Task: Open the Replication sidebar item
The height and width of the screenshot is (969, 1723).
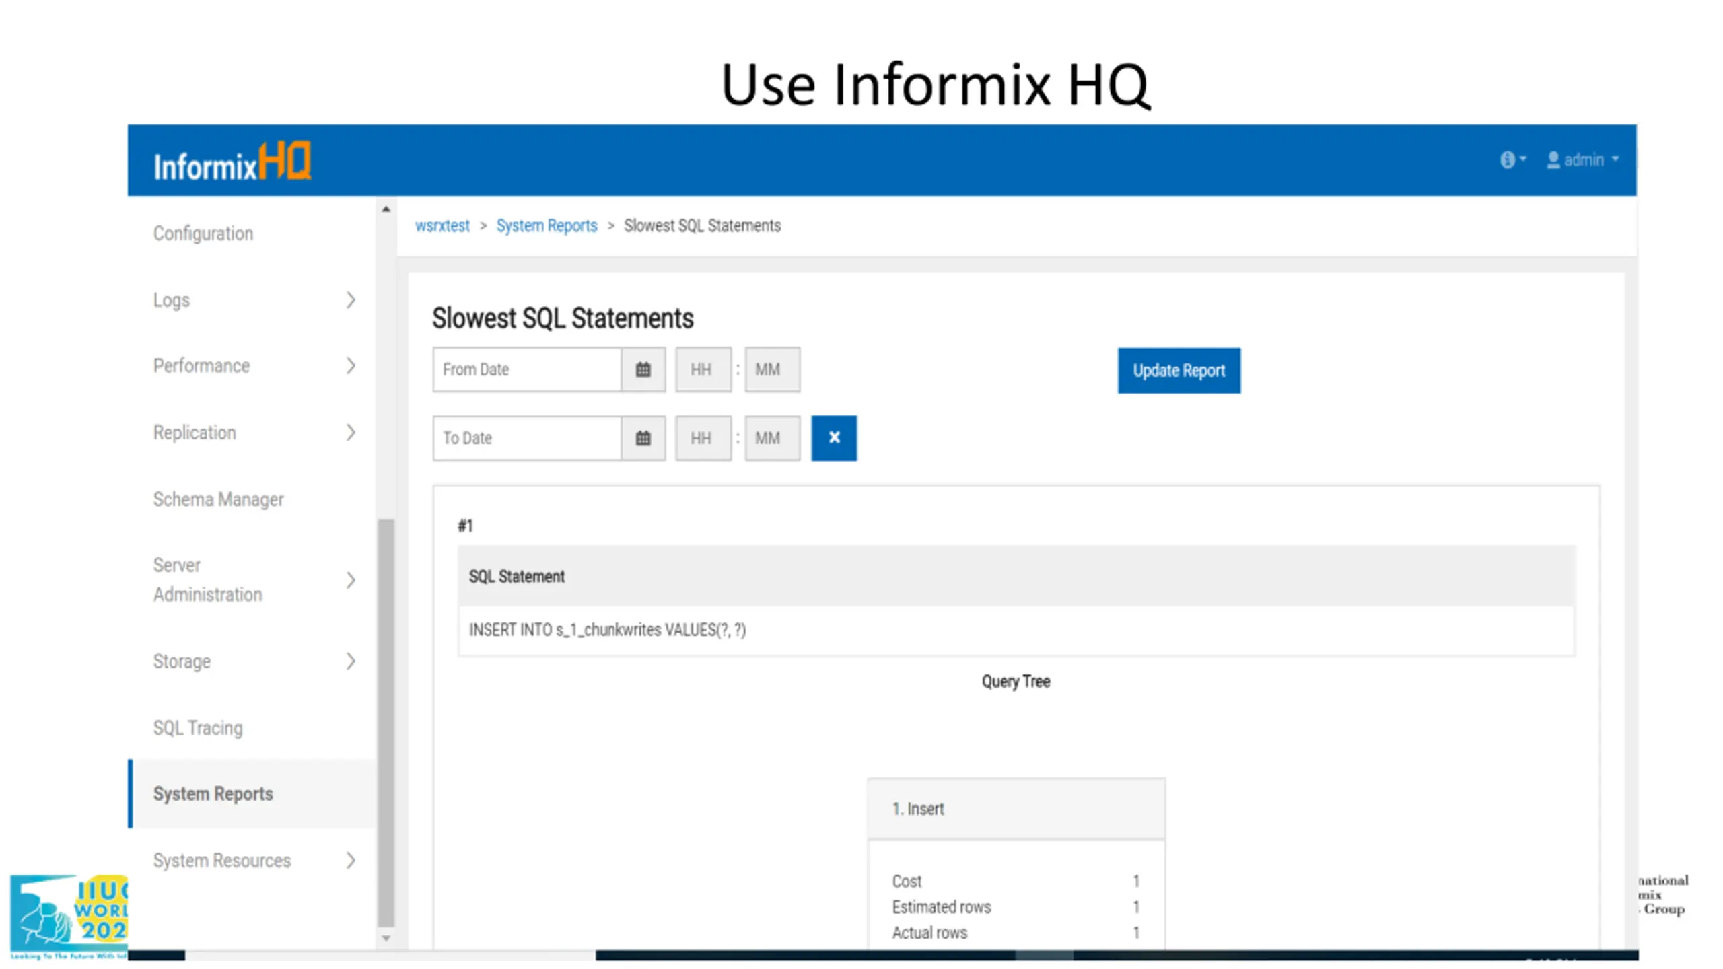Action: (x=195, y=433)
